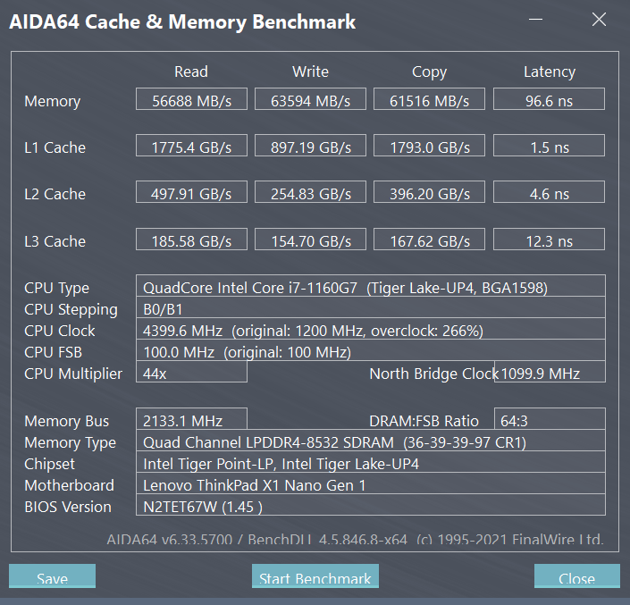Close window using title bar X
The image size is (630, 605).
point(599,20)
